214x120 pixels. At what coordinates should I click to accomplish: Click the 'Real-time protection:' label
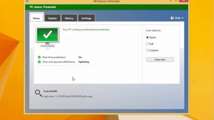[54, 57]
